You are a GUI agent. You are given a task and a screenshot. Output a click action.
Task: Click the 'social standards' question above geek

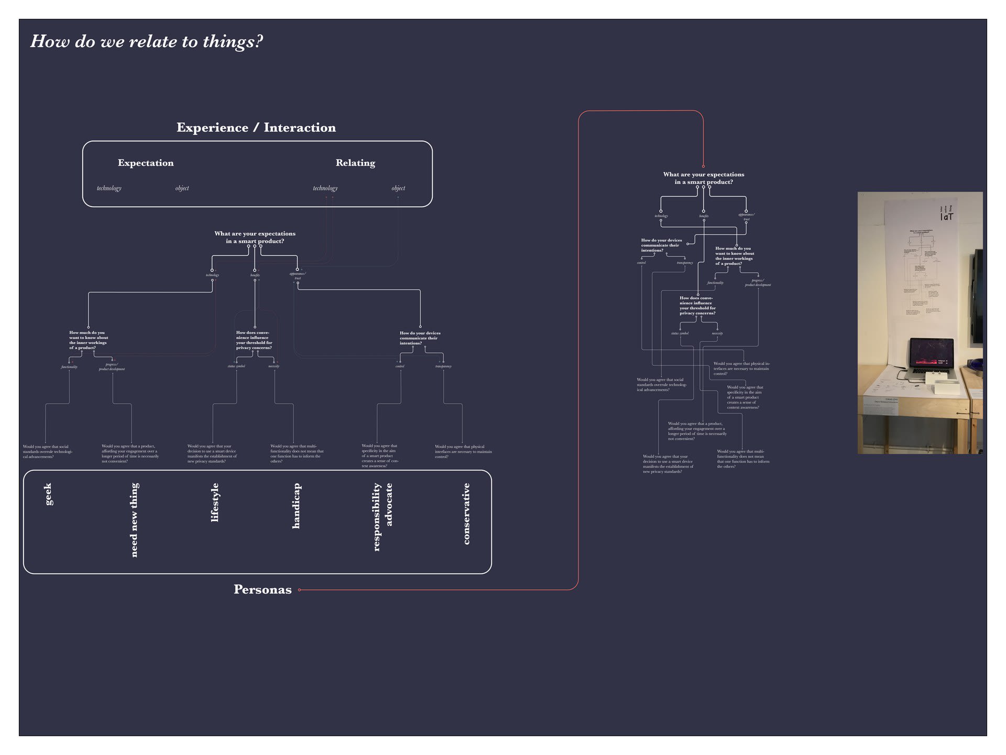point(48,451)
